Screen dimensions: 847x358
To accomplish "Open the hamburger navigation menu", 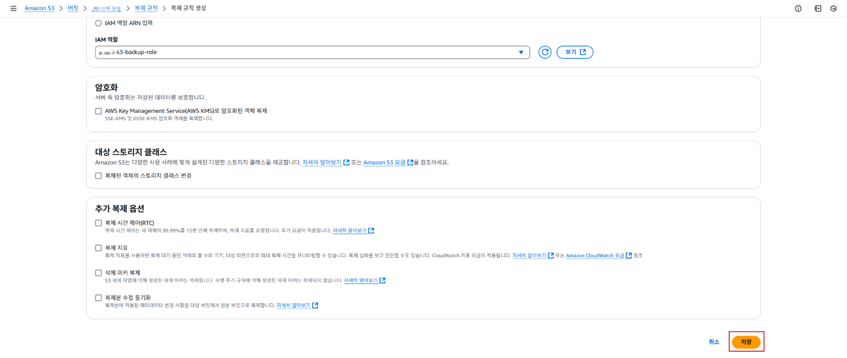I will click(13, 8).
